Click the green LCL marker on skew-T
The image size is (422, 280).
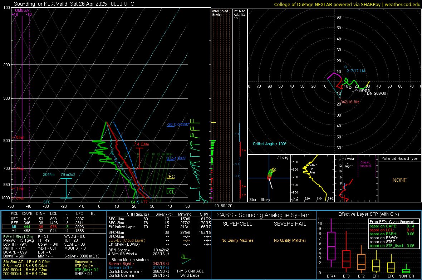170,191
